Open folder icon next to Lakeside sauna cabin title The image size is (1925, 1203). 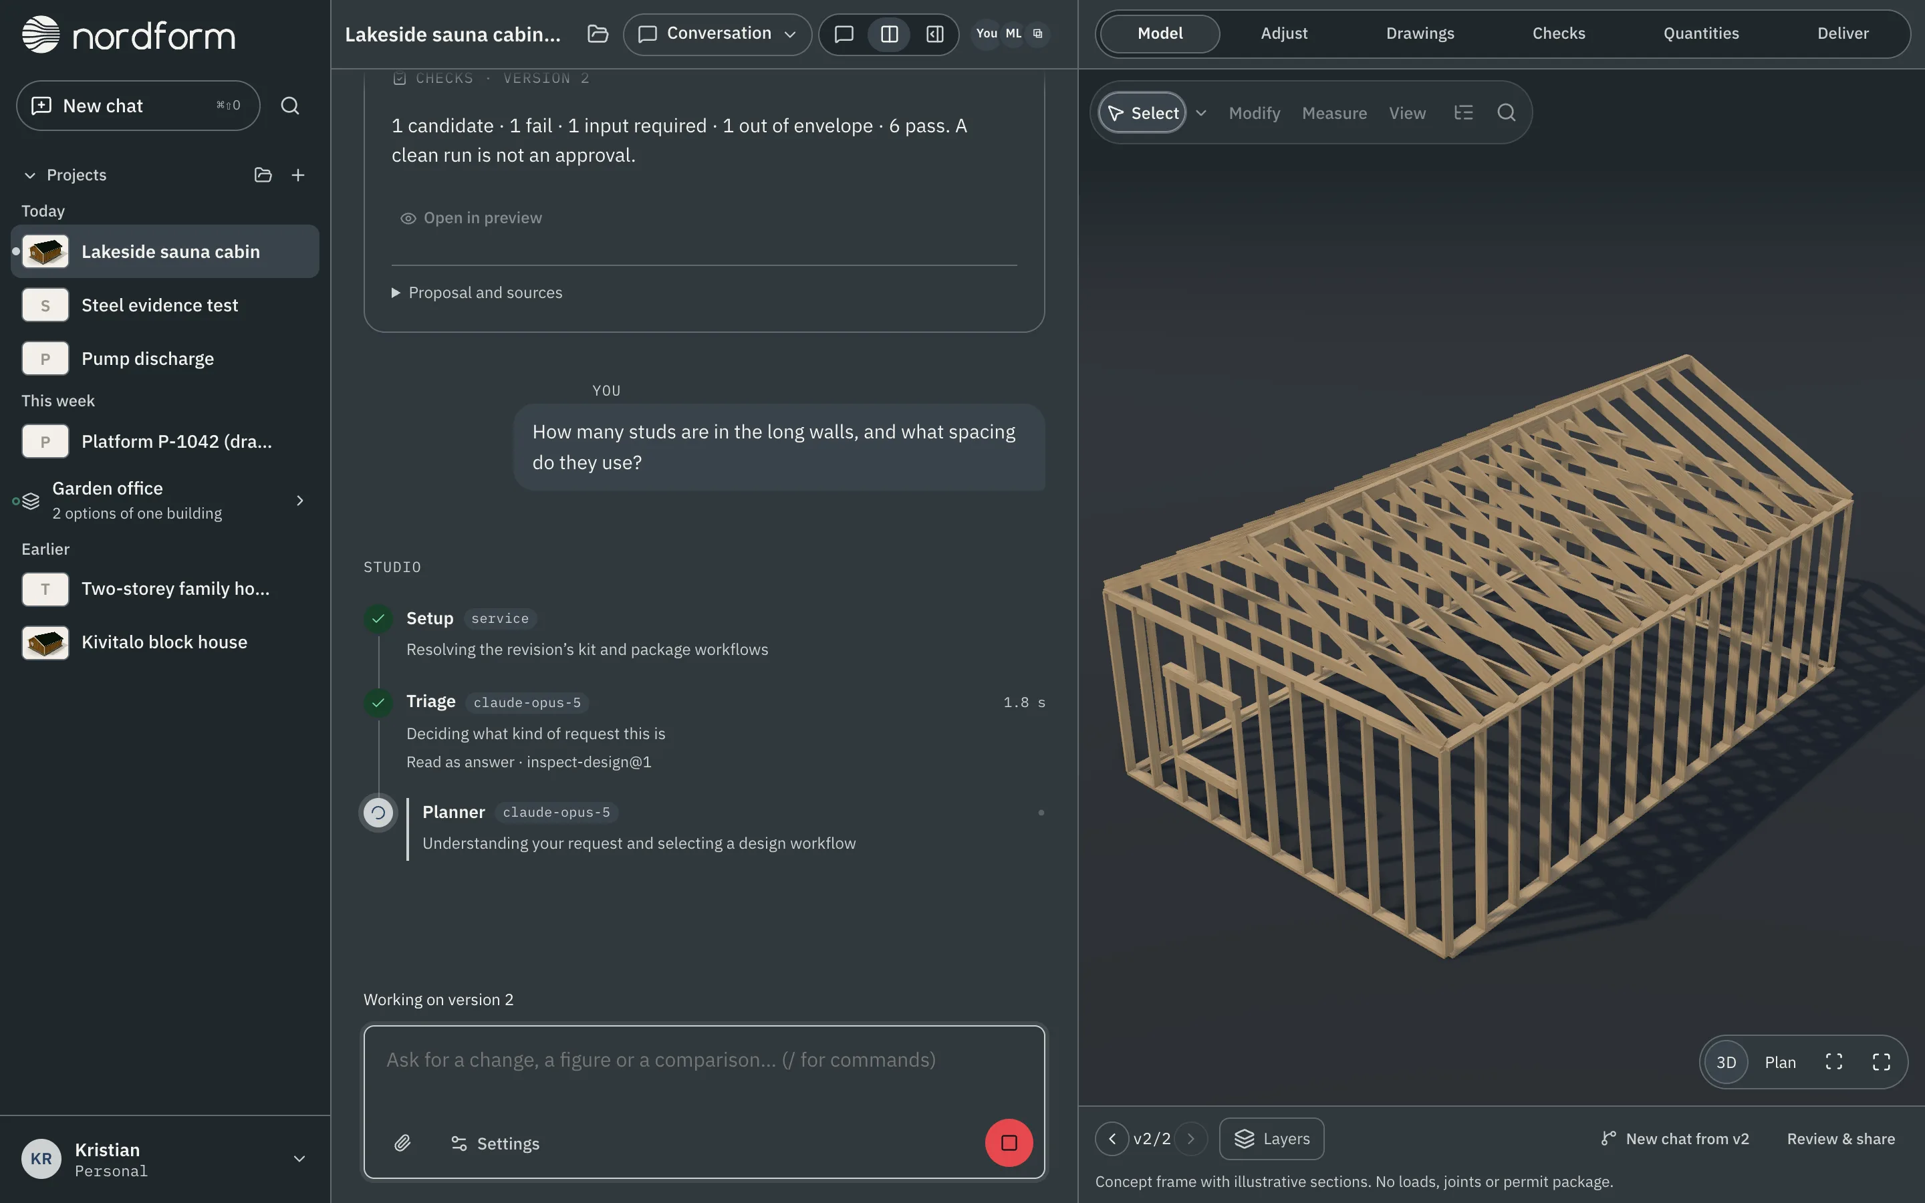(x=598, y=33)
